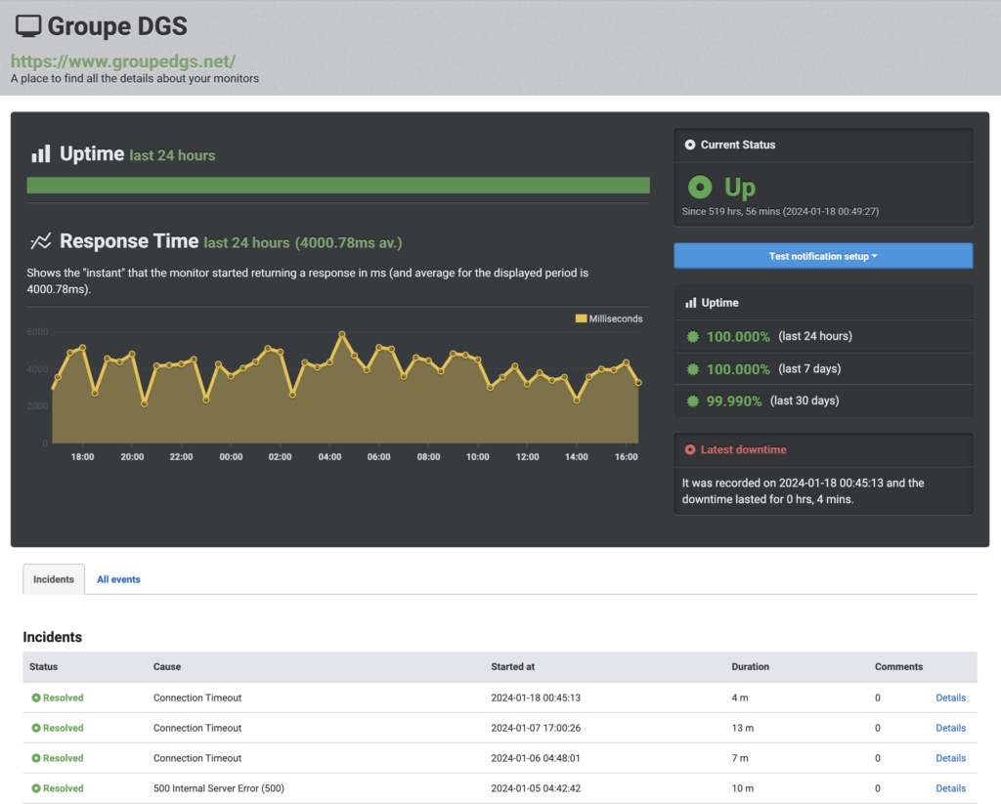Click the Resolved icon for the 500 Internal Server Error
This screenshot has height=804, width=1001.
(x=36, y=788)
